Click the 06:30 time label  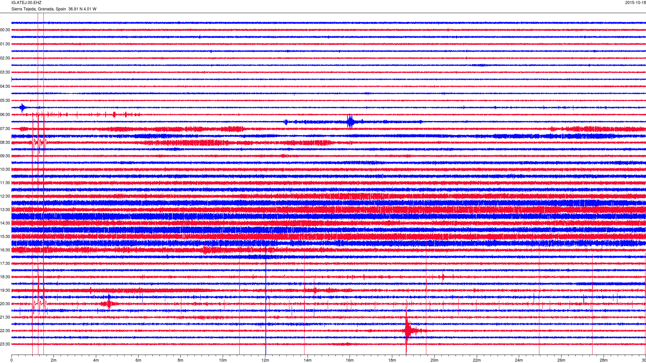coord(5,115)
